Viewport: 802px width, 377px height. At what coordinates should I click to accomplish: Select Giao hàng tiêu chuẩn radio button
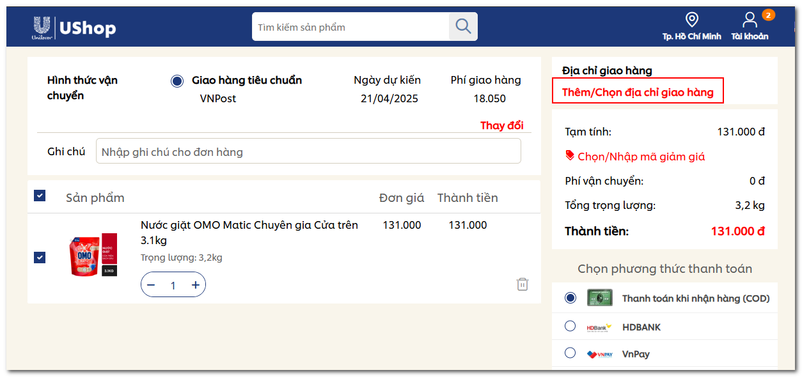pos(177,81)
